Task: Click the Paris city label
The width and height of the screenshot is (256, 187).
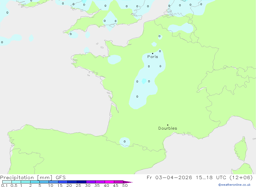Action: [153, 57]
